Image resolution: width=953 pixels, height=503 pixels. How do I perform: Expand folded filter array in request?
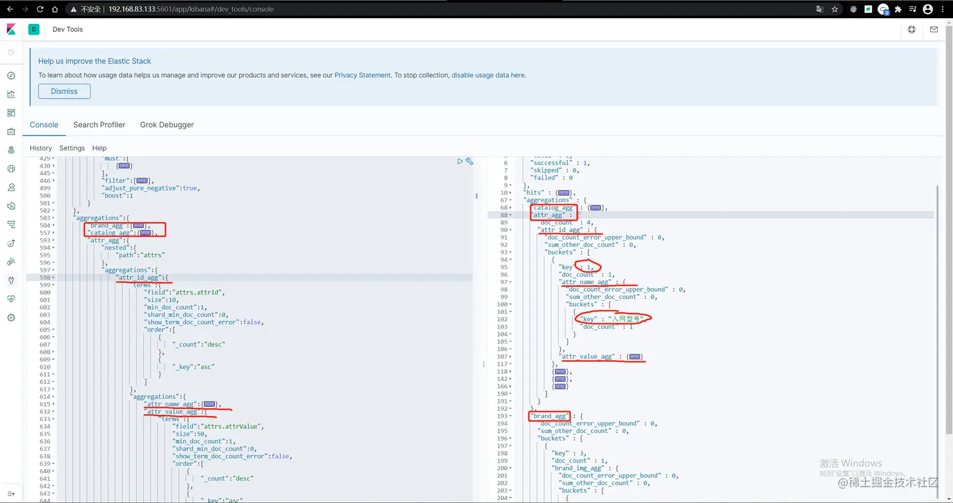tap(142, 180)
